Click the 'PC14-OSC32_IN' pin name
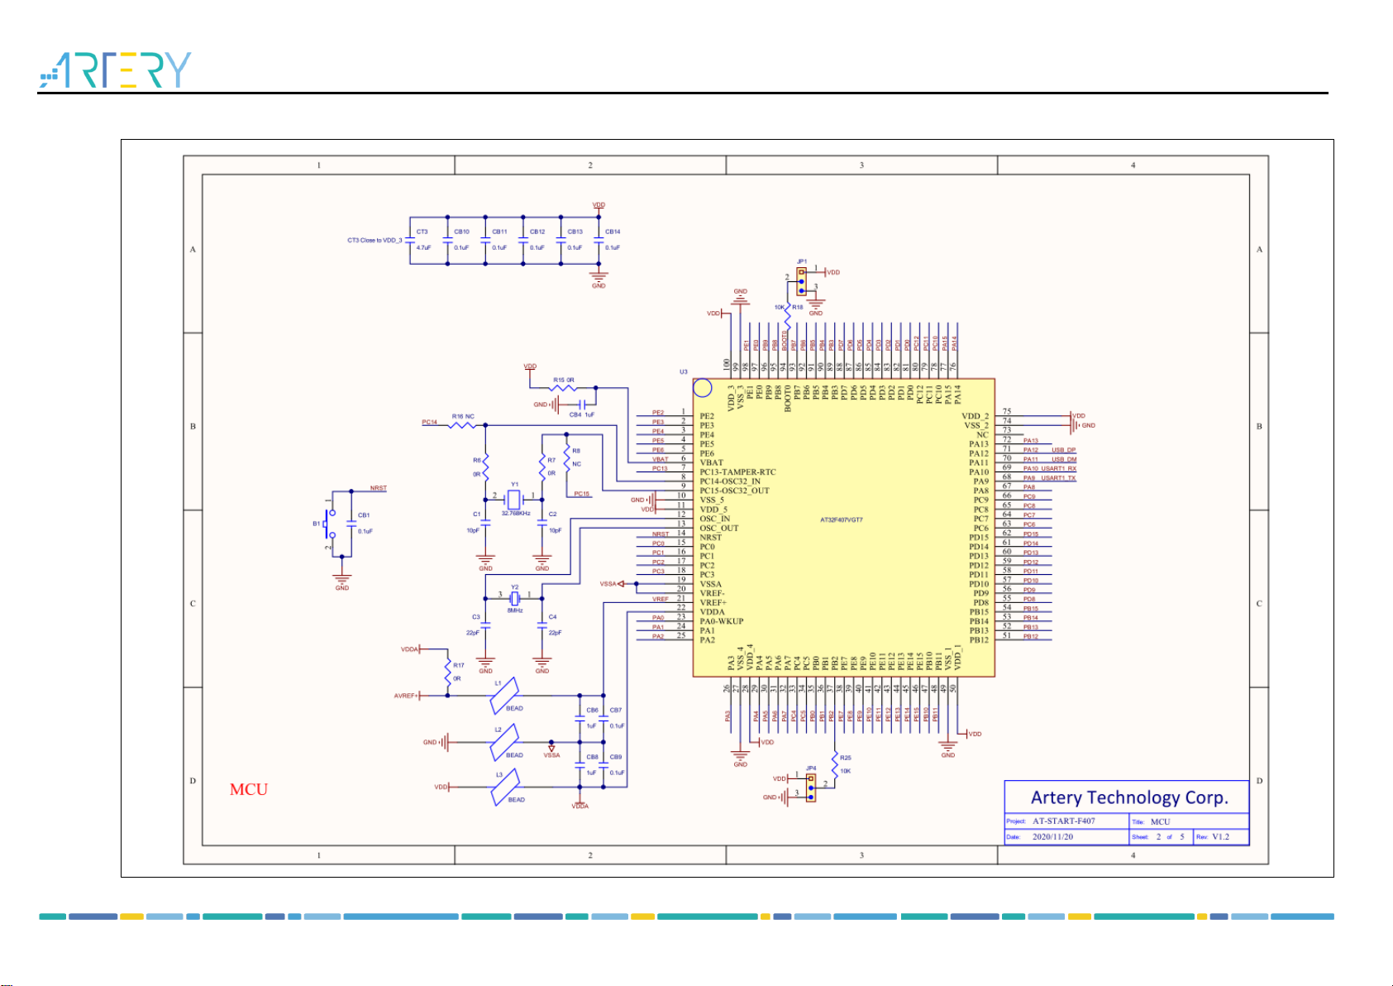The width and height of the screenshot is (1393, 986). pos(730,481)
